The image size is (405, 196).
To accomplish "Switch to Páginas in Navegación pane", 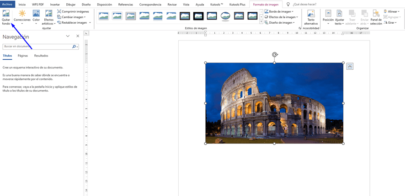I will point(23,56).
